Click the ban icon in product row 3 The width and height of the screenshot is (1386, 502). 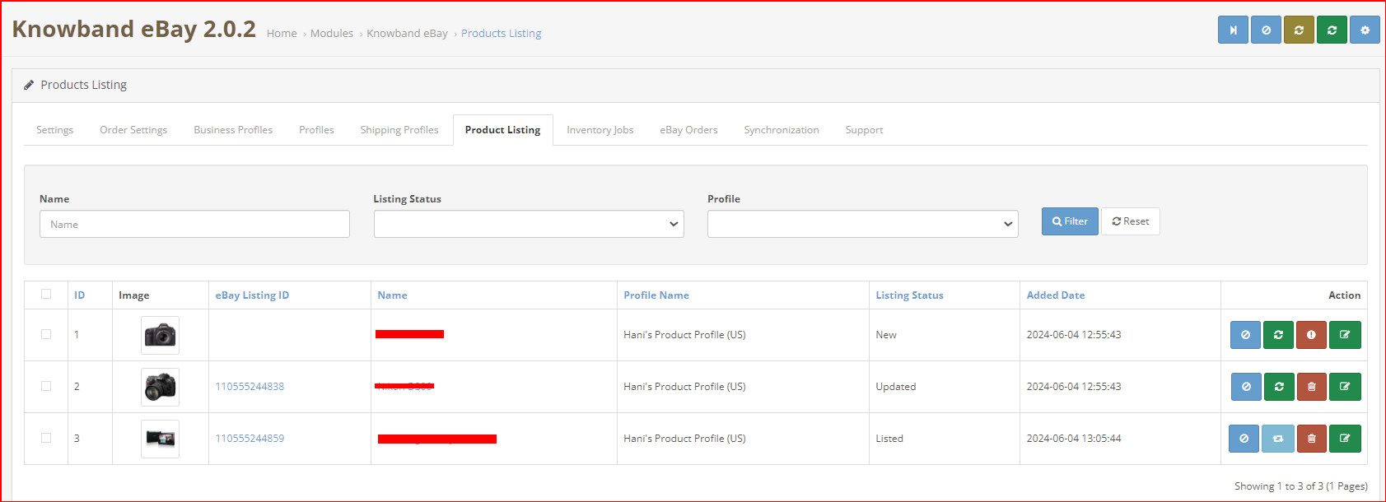(x=1244, y=439)
